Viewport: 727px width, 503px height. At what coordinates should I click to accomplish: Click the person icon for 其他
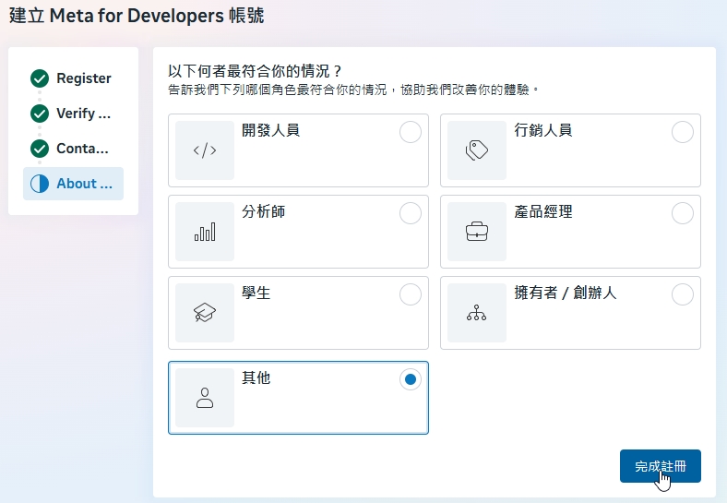[205, 398]
